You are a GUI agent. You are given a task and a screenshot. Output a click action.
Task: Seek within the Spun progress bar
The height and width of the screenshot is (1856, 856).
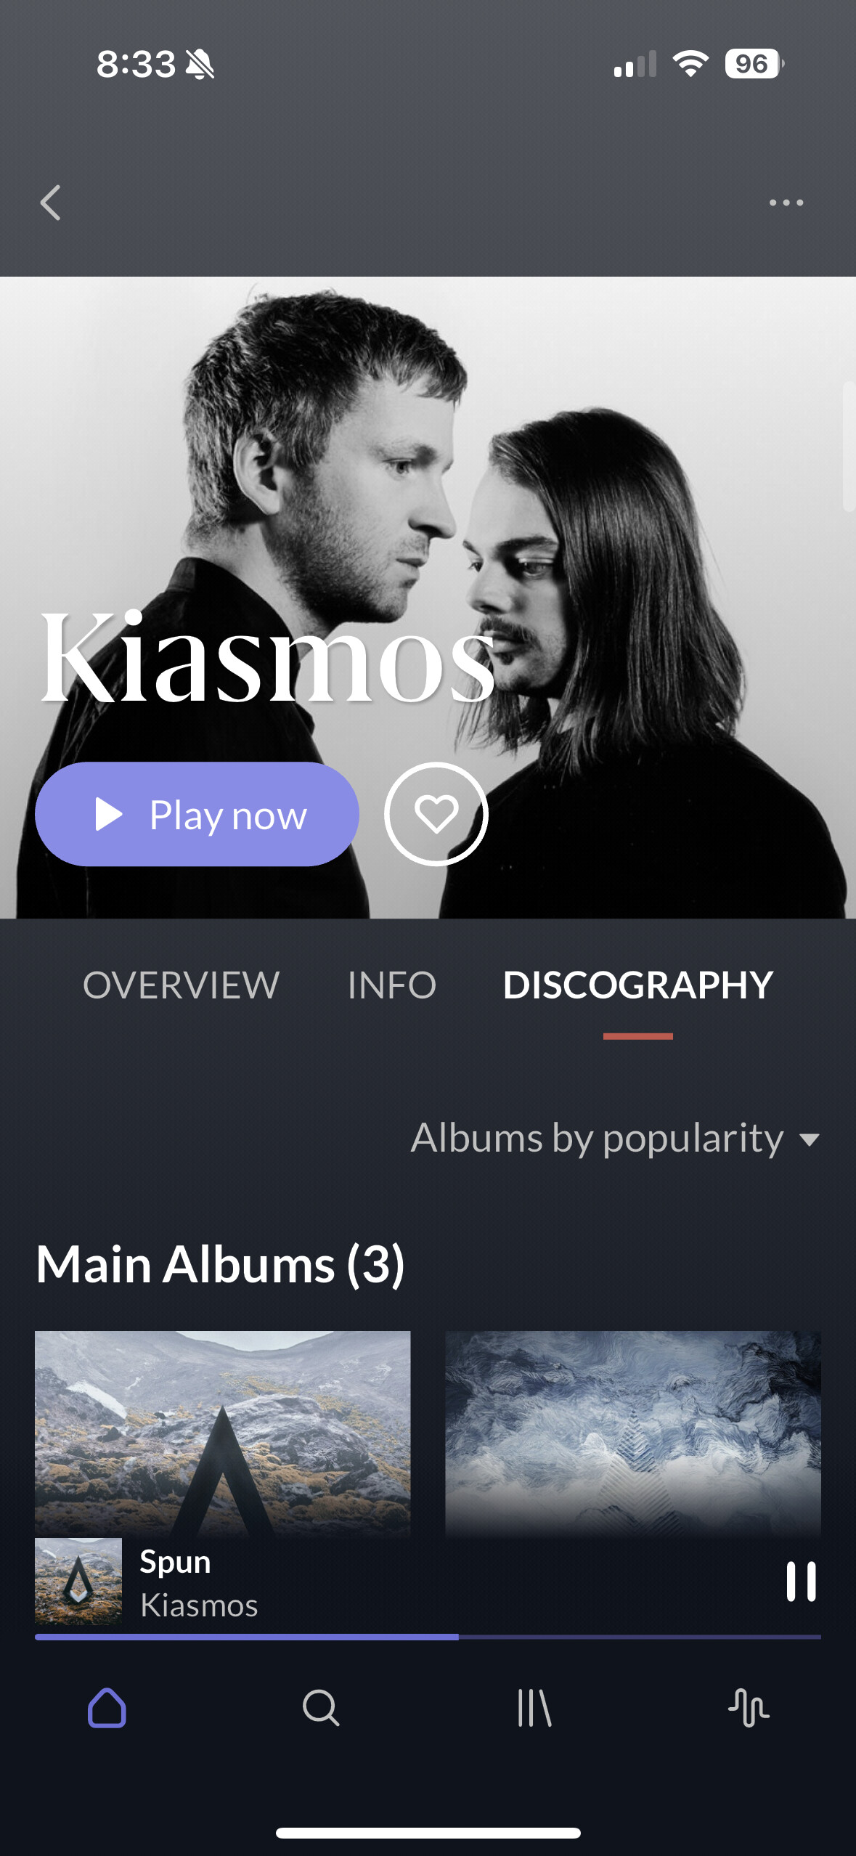(428, 1637)
